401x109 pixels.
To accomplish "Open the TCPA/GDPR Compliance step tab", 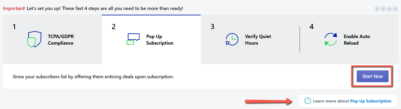I will tap(52, 39).
